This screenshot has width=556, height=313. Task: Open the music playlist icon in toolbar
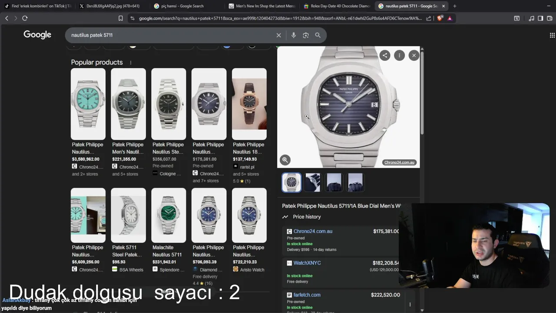(x=532, y=18)
